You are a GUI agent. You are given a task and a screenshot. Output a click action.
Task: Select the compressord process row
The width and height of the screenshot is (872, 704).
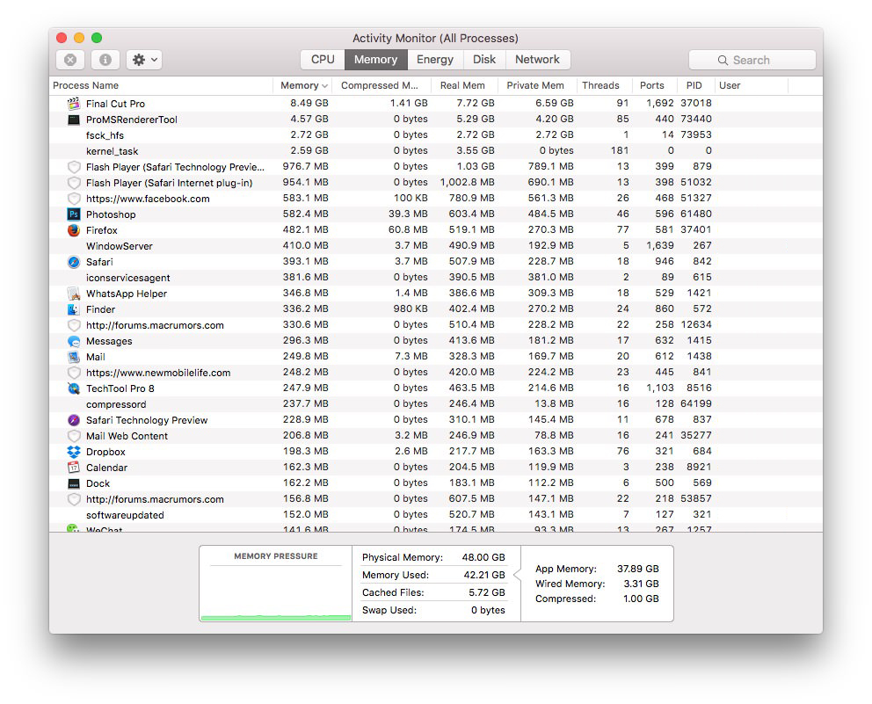pos(436,404)
